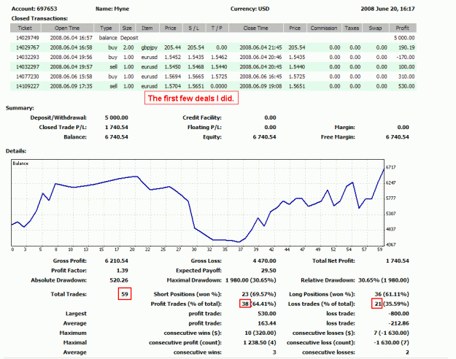
Task: Click the Ticket column header
Action: tap(25, 28)
